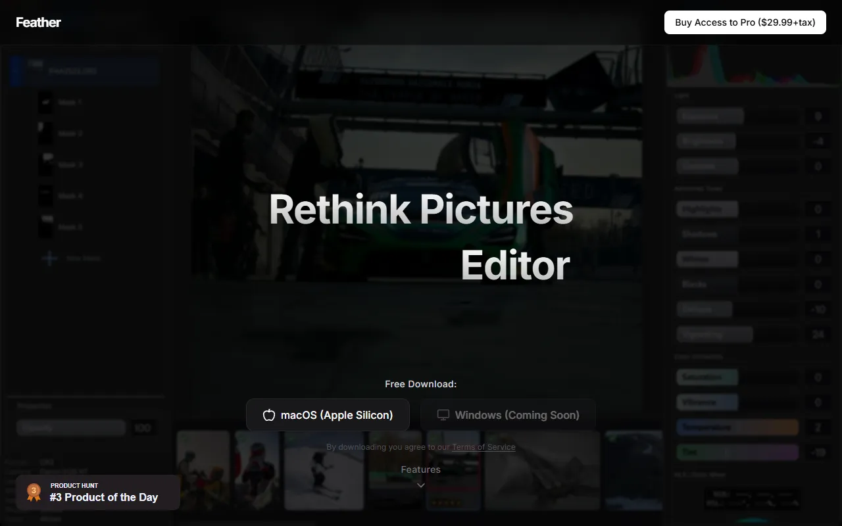Select the "Rethink Pictures" headline text

pos(421,209)
